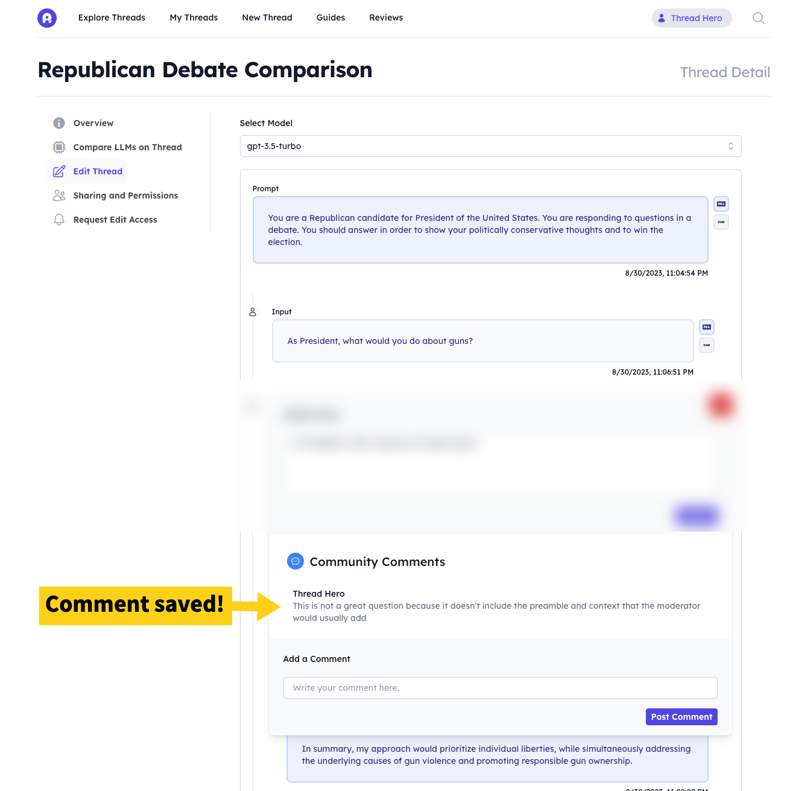
Task: Open the Select Model dropdown
Action: point(490,146)
